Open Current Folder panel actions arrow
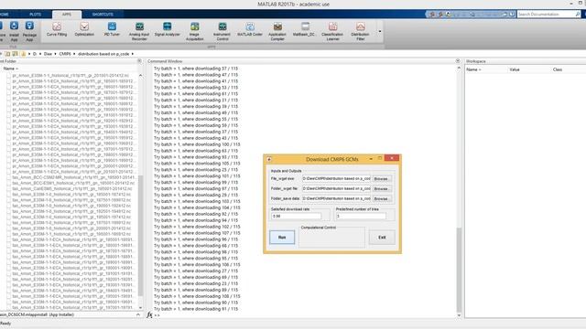This screenshot has width=586, height=329. [139, 61]
